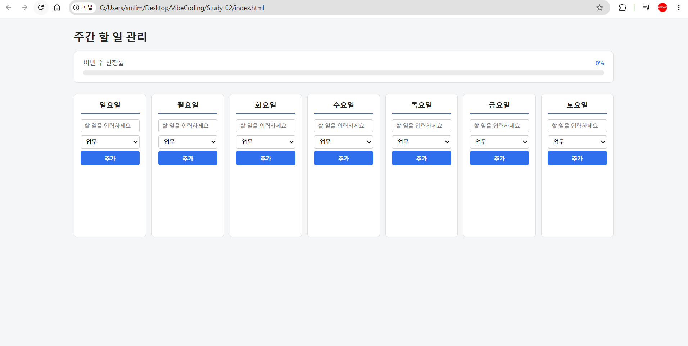The height and width of the screenshot is (346, 688).
Task: Open the extensions puzzle icon
Action: [623, 8]
